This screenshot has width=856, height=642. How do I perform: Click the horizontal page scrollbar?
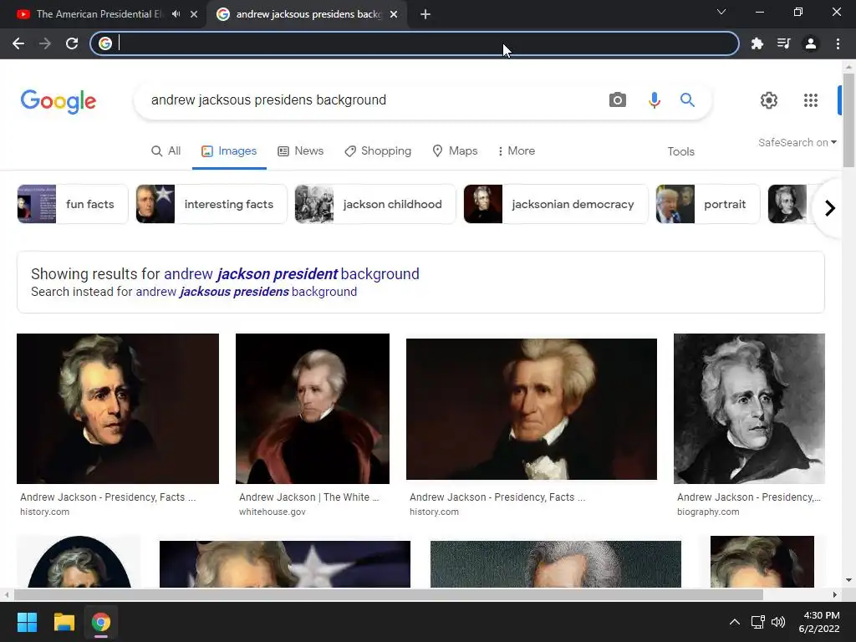click(388, 594)
